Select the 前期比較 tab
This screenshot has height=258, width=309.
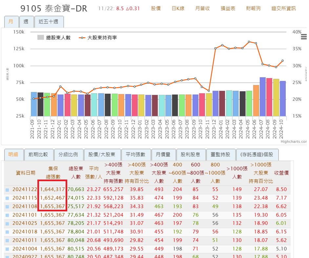pyautogui.click(x=38, y=155)
